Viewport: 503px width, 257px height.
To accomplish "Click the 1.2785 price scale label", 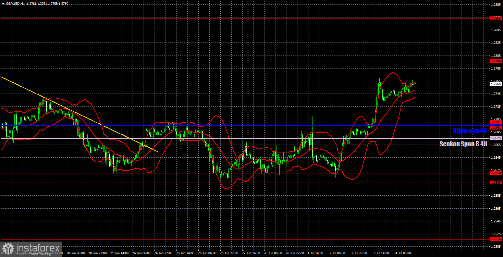I will pyautogui.click(x=496, y=68).
